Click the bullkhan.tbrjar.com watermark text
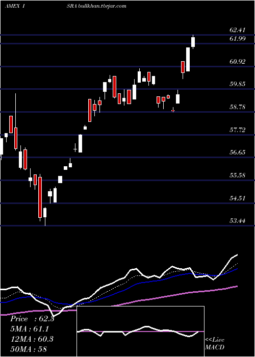The height and width of the screenshot is (357, 255). (x=102, y=6)
